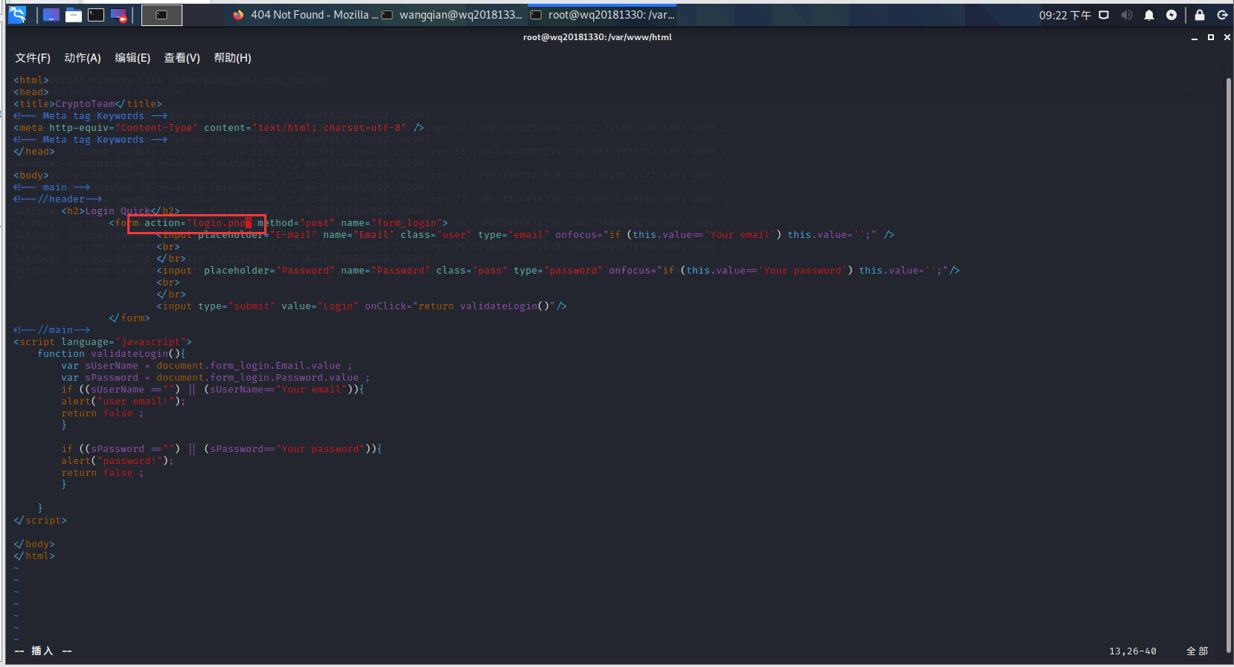The image size is (1234, 667).
Task: Click name="form_login" in the form tag
Action: click(x=391, y=223)
